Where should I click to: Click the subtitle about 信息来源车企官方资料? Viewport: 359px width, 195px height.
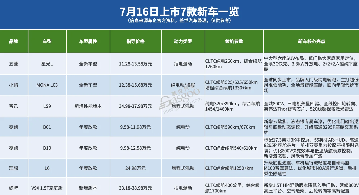179,21
